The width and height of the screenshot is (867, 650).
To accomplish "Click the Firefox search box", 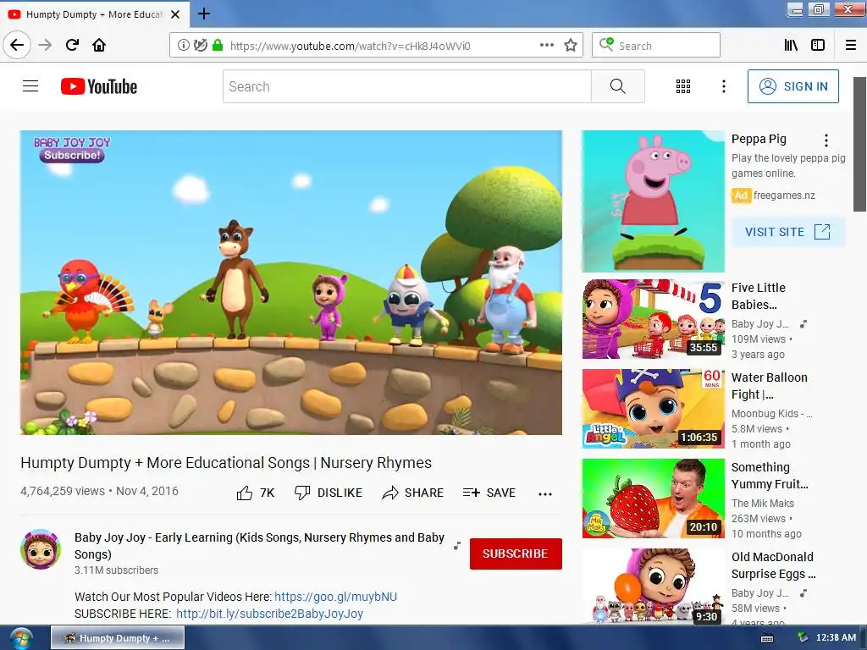I will click(656, 46).
